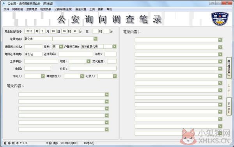Open the 公安网络(全国) menu
The image size is (234, 147).
(63, 9)
